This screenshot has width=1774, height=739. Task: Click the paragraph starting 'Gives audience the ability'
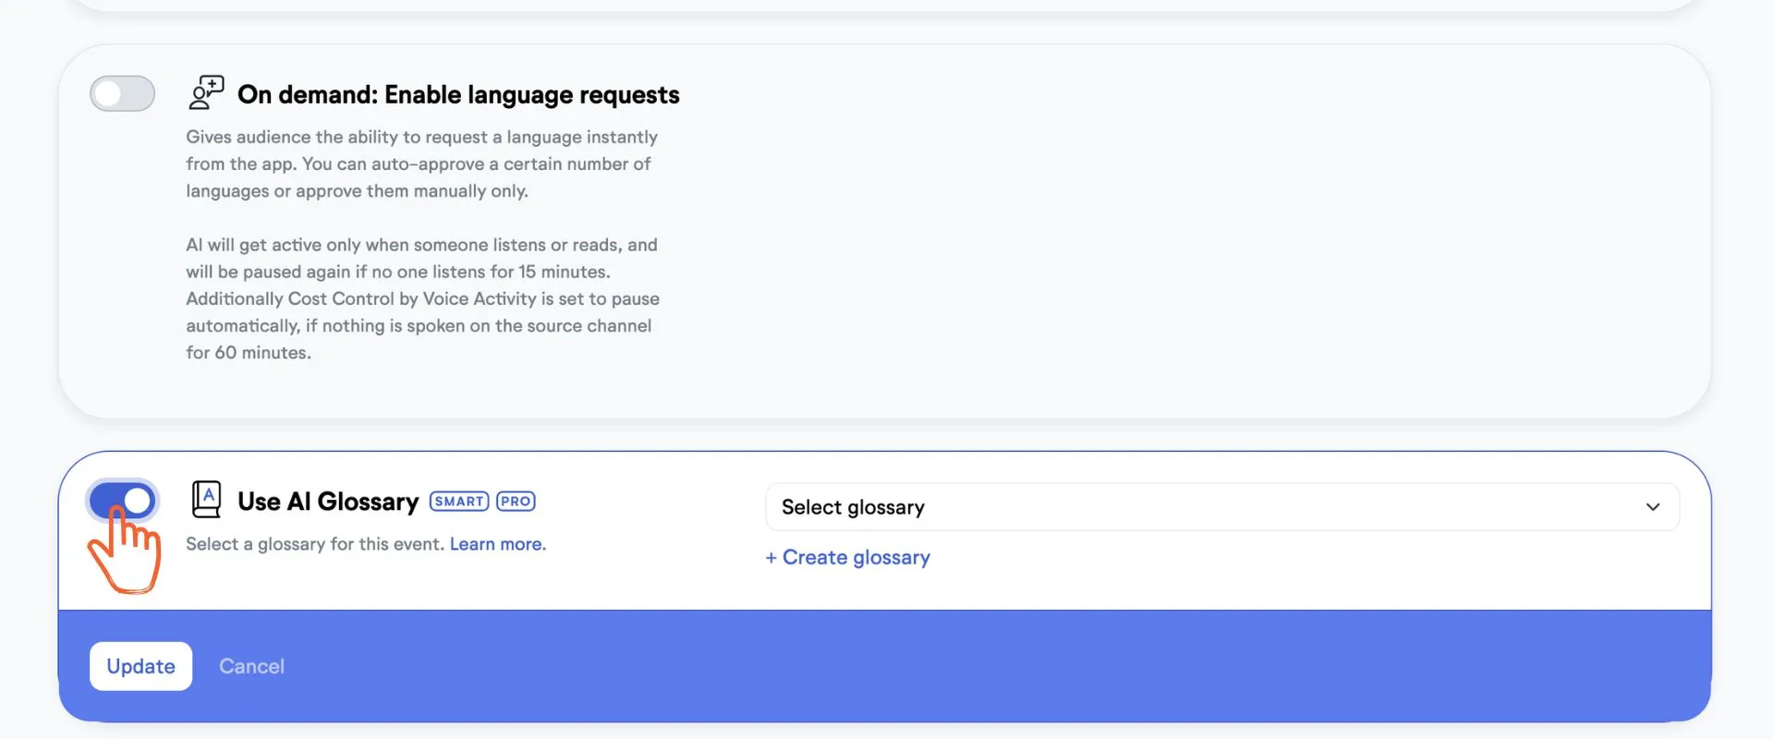point(422,164)
